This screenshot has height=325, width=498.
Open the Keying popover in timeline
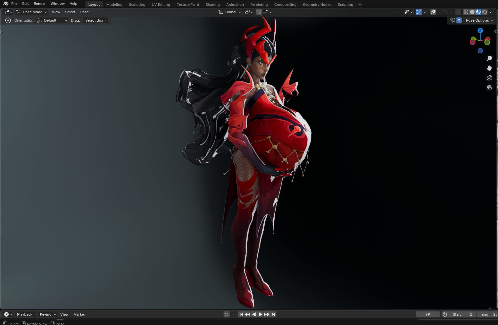point(48,314)
